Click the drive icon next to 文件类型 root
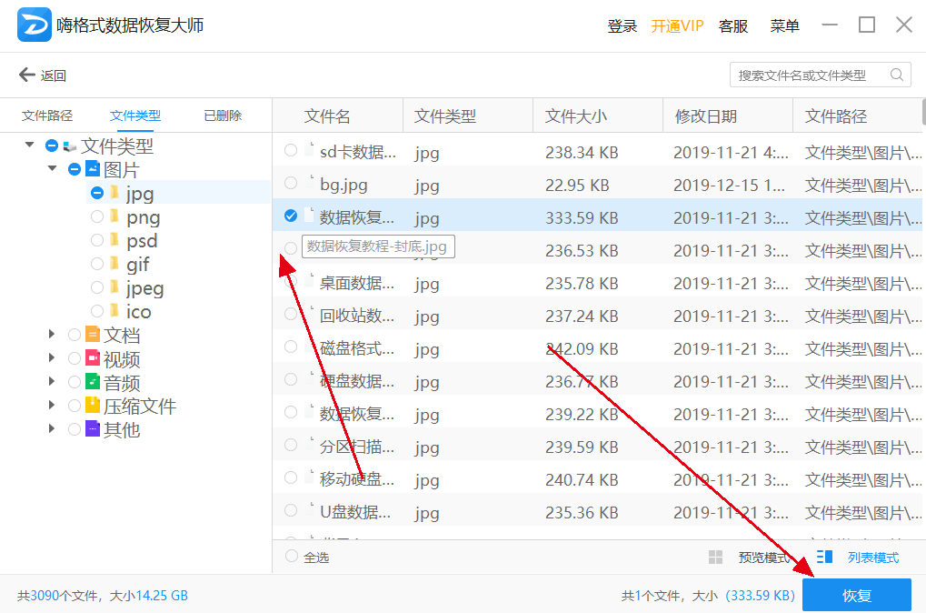 coord(70,146)
